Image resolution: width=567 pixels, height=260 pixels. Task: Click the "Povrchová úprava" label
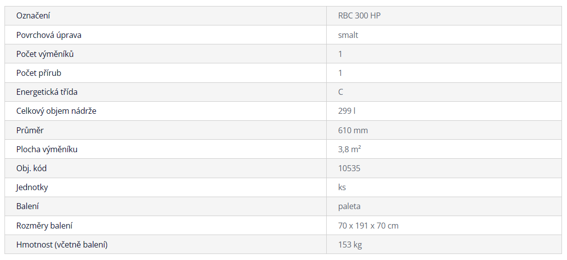(49, 35)
